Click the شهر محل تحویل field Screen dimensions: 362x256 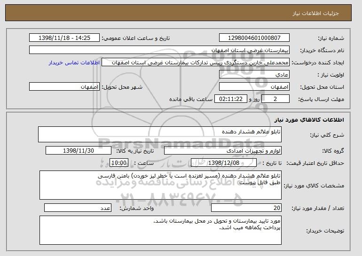(x=64, y=87)
